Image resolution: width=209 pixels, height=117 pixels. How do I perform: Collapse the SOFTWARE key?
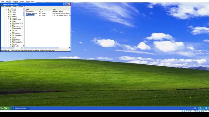pyautogui.click(x=7, y=9)
